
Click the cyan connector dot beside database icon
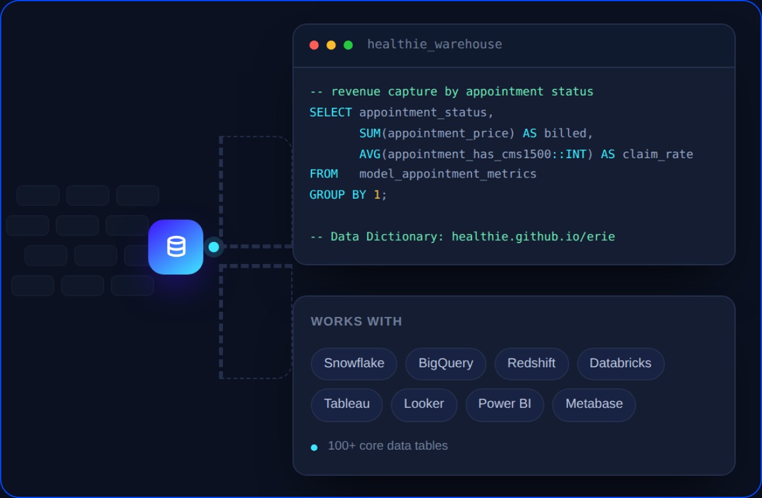(213, 247)
